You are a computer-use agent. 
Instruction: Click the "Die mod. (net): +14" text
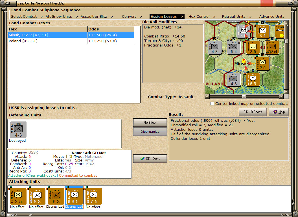[x=163, y=27]
